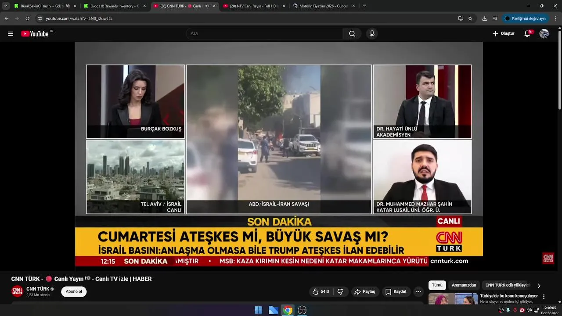
Task: Click the Kaydet save button
Action: [396, 291]
